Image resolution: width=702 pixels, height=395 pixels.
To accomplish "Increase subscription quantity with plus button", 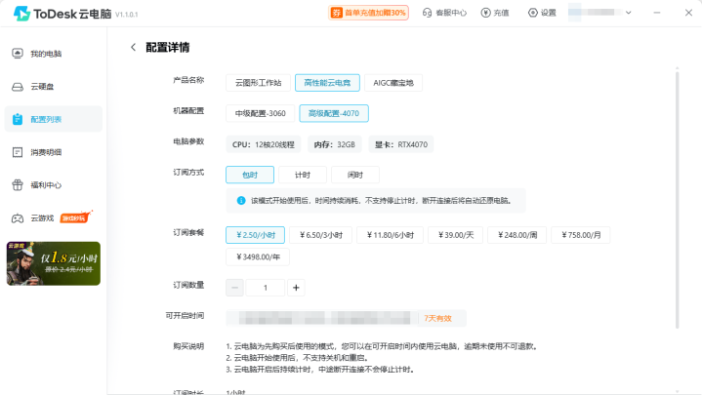I will (x=296, y=288).
